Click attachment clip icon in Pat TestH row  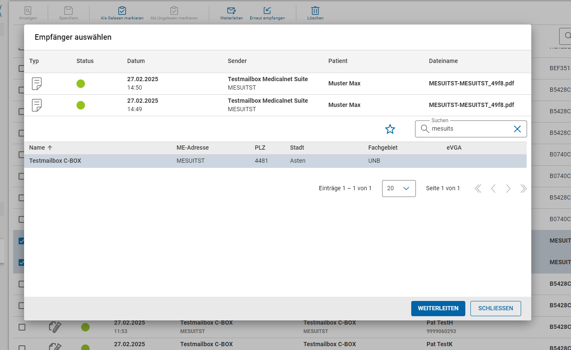[56, 327]
